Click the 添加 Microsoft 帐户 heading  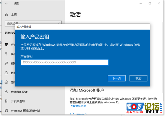87,90
